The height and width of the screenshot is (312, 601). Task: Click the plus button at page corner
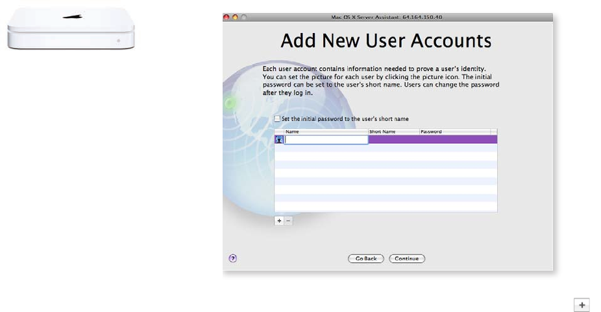click(582, 305)
